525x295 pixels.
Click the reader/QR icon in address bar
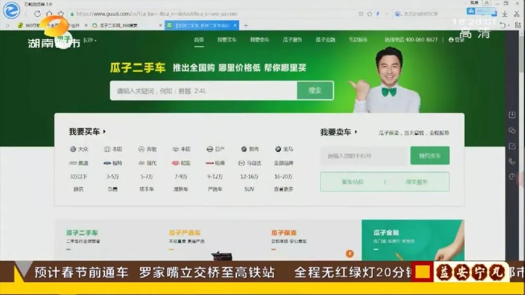[361, 14]
